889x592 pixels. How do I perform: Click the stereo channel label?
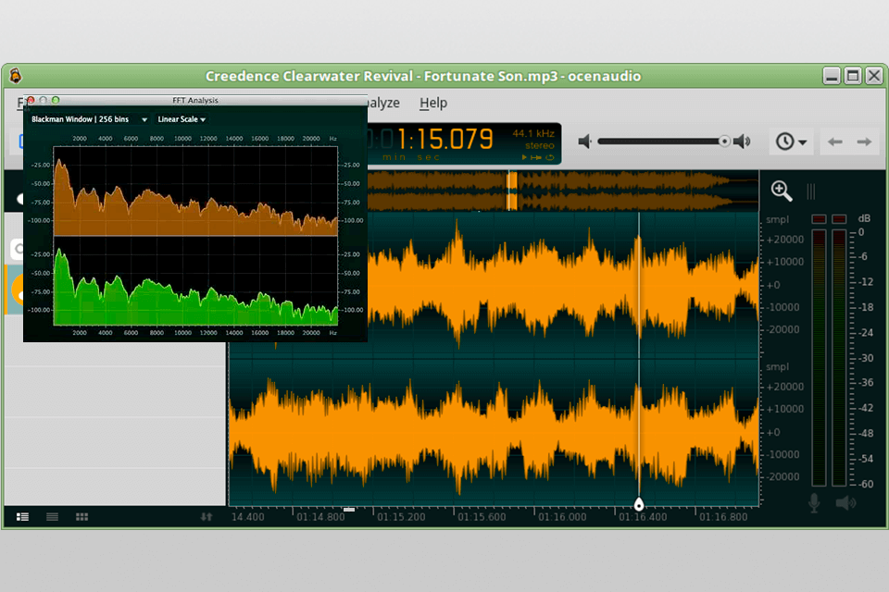coord(540,145)
